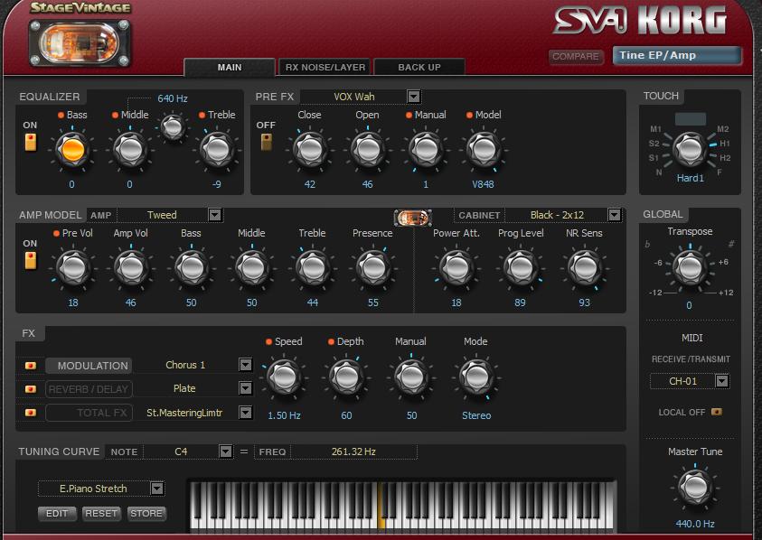The width and height of the screenshot is (762, 540).
Task: Click the Tine EP/Amp sound name field
Action: 677,55
